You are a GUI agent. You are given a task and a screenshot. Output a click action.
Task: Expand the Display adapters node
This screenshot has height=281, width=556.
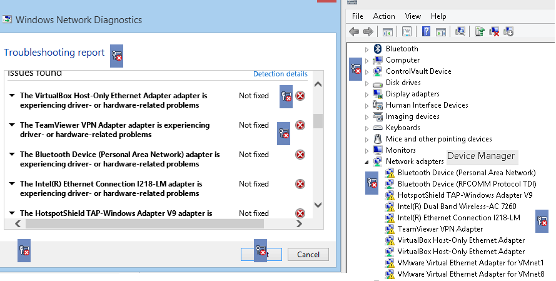point(367,95)
